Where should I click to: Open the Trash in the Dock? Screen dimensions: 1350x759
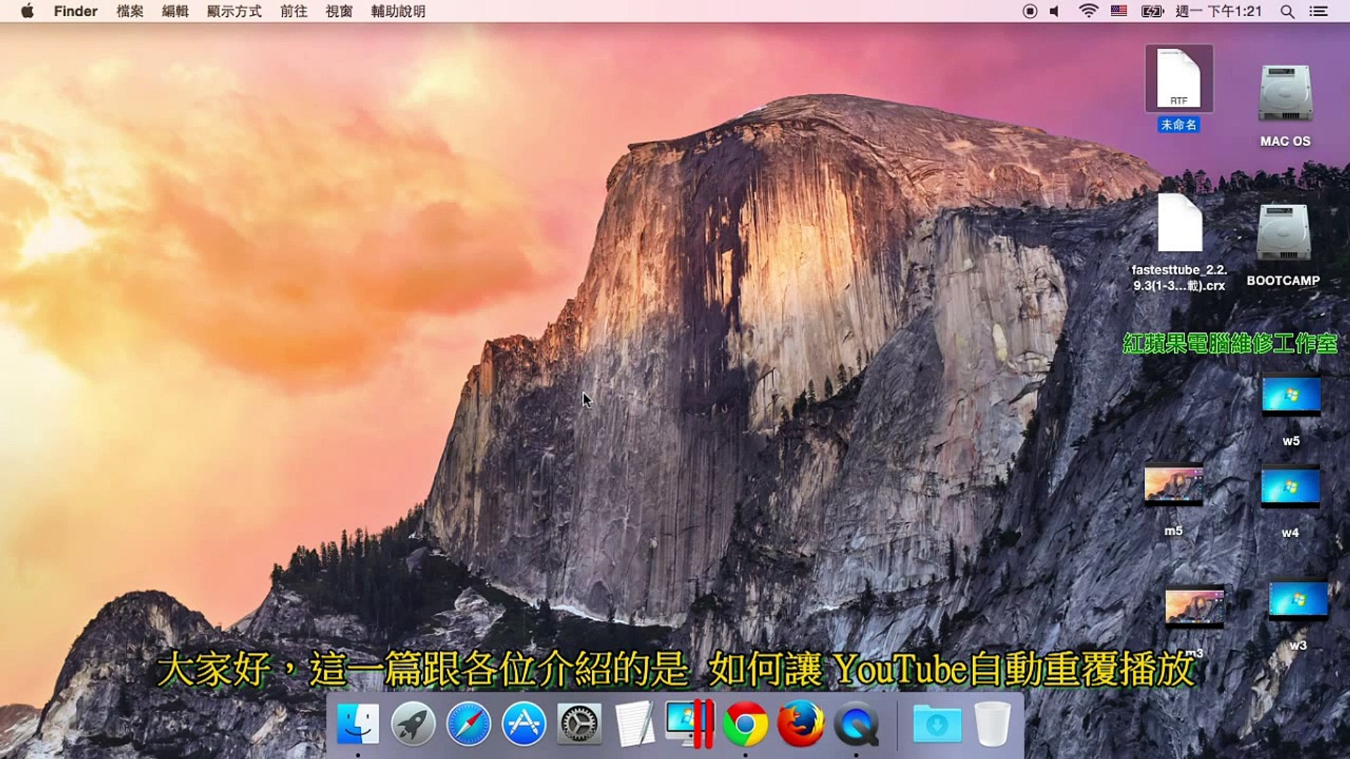point(992,724)
